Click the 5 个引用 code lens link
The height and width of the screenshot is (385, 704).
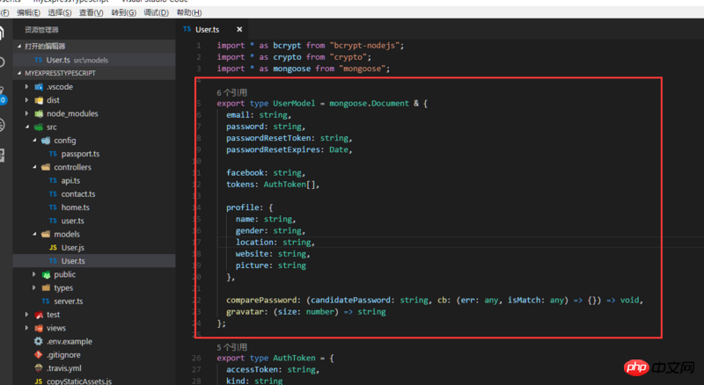(231, 347)
